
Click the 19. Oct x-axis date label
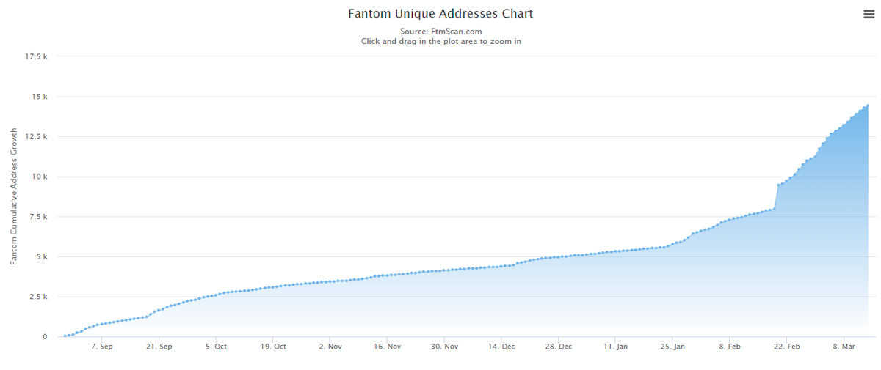click(274, 347)
